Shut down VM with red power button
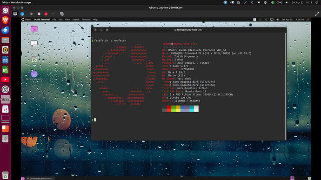321x180 pixels. [46, 14]
